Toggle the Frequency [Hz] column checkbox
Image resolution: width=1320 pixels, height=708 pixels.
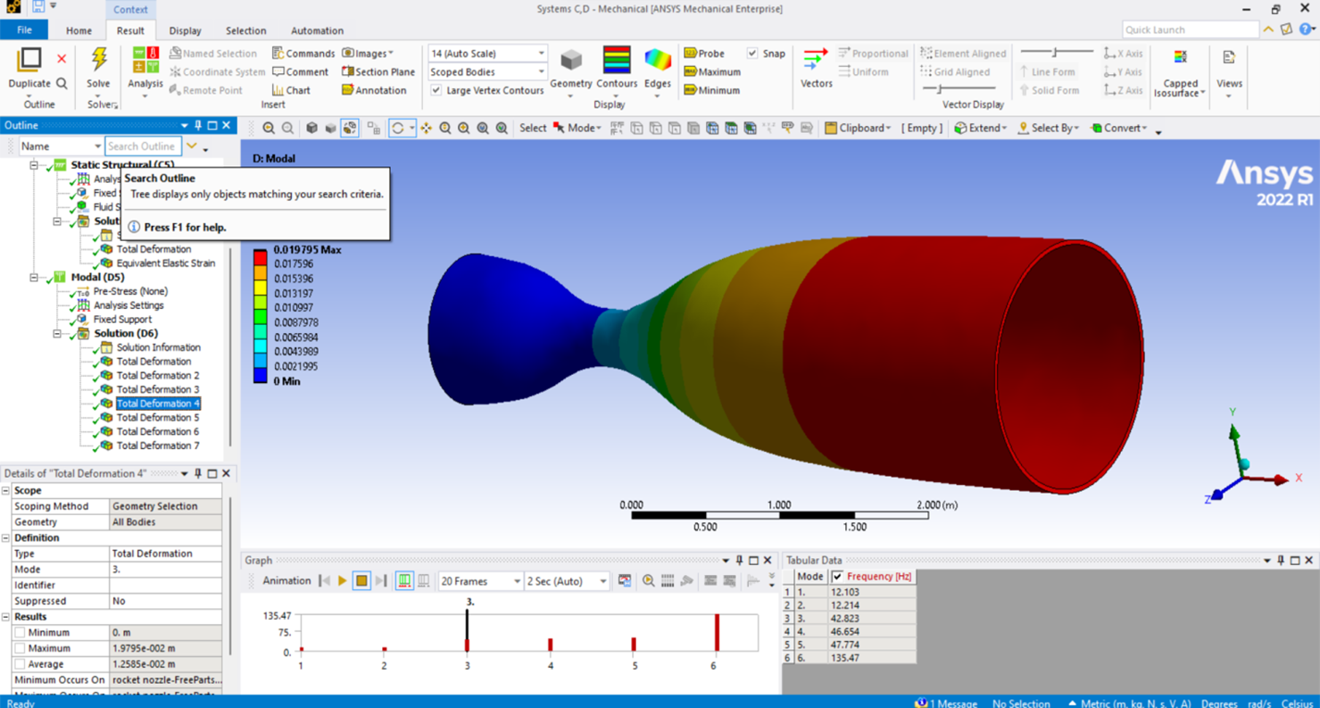(837, 577)
